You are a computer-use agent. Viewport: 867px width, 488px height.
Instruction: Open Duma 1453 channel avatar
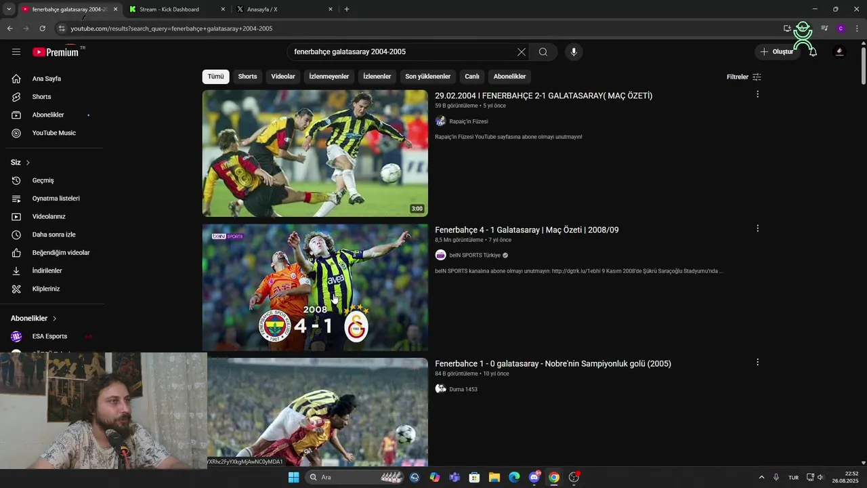440,389
